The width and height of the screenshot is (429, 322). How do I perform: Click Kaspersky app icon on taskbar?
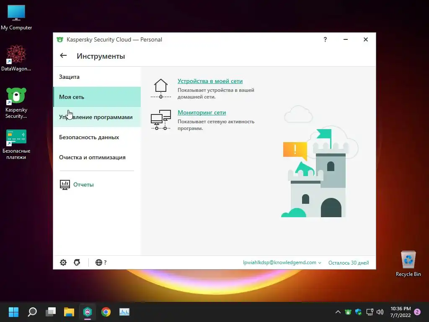click(x=88, y=312)
